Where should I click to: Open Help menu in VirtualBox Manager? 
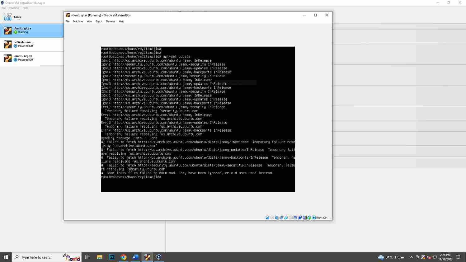click(25, 8)
